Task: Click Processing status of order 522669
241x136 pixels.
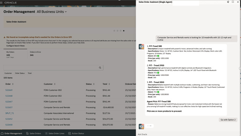Action: tap(91, 90)
